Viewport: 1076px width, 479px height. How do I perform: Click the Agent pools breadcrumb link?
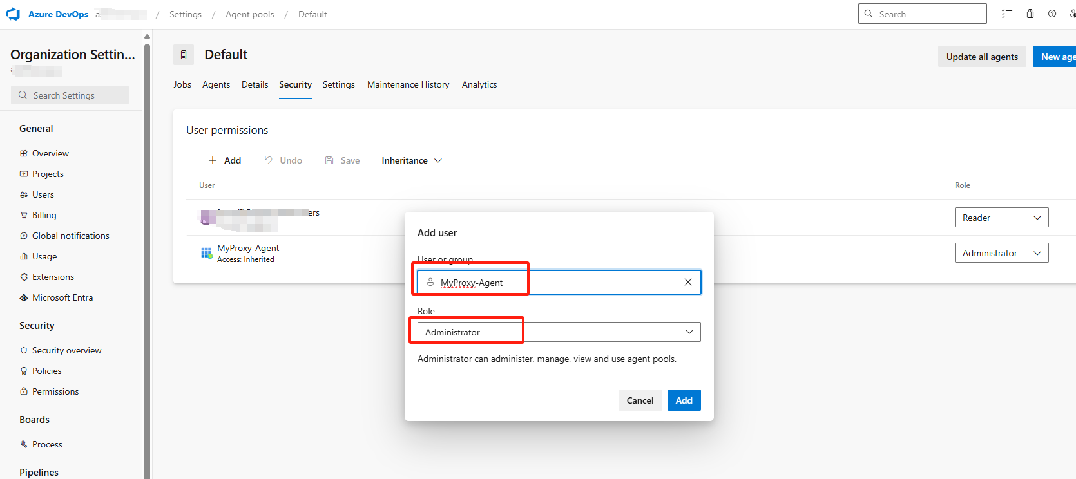coord(250,14)
